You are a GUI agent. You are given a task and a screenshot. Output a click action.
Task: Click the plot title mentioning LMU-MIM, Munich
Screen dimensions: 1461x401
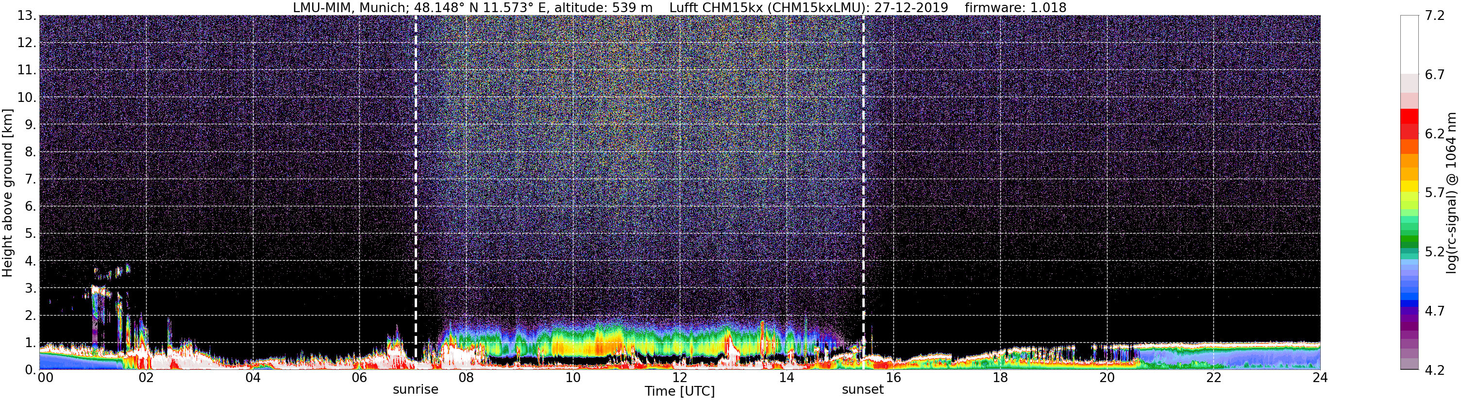(679, 7)
